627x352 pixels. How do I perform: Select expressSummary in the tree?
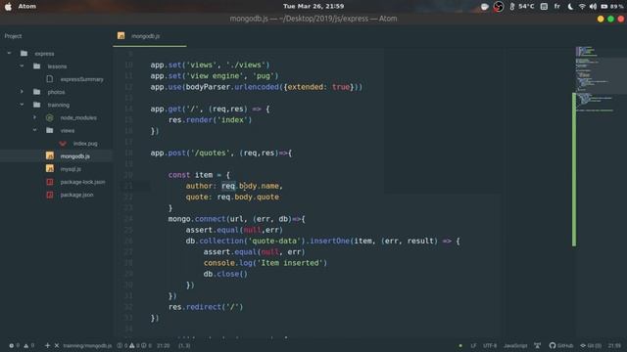81,79
